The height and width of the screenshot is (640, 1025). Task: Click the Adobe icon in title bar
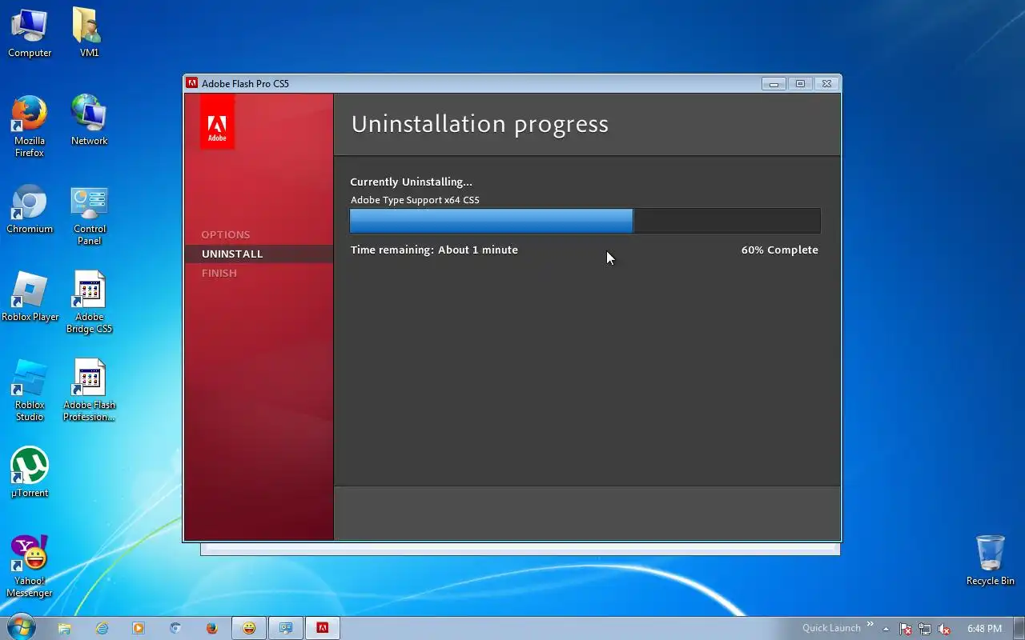coord(191,83)
